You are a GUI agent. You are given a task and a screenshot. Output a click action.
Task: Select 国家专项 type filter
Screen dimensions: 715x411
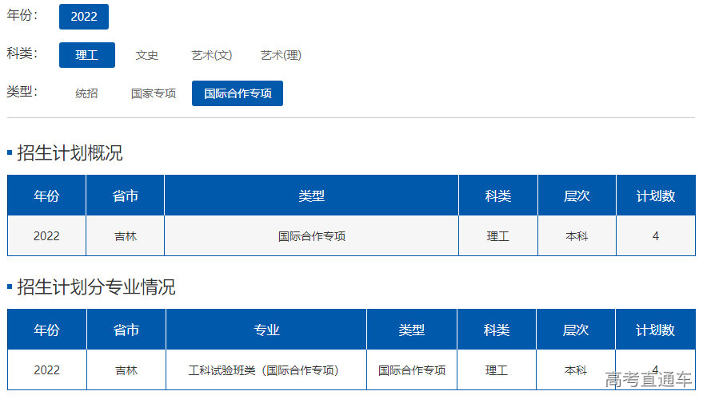[x=154, y=93]
